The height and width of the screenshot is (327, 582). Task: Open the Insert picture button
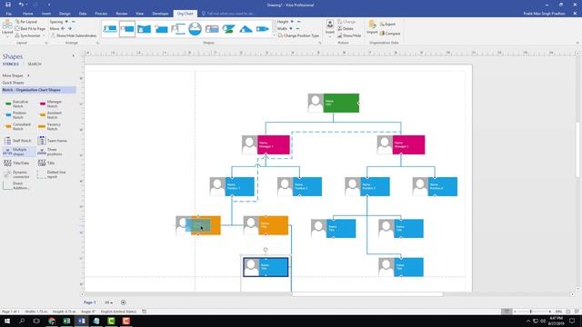point(329,28)
